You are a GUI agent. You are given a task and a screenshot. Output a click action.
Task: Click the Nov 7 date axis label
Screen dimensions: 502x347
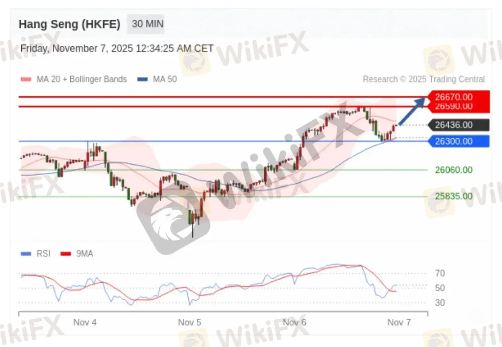(x=399, y=322)
